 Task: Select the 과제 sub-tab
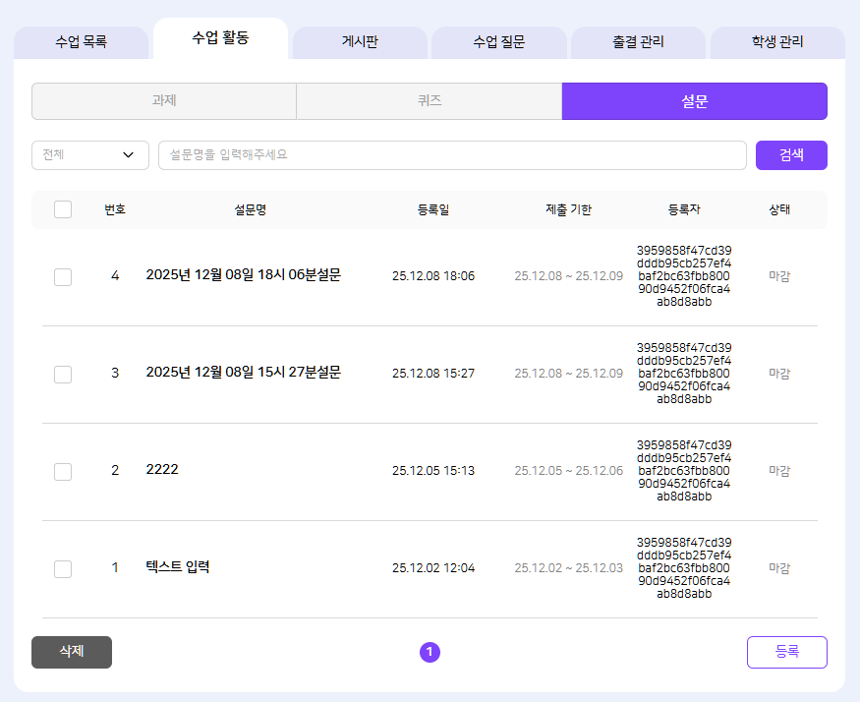tap(164, 101)
